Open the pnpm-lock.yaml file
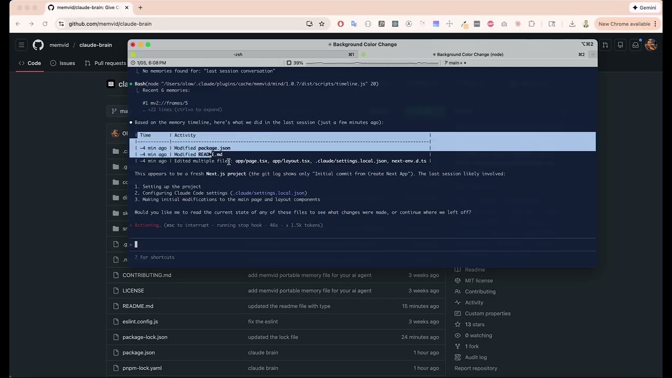This screenshot has width=672, height=378. pos(142,368)
